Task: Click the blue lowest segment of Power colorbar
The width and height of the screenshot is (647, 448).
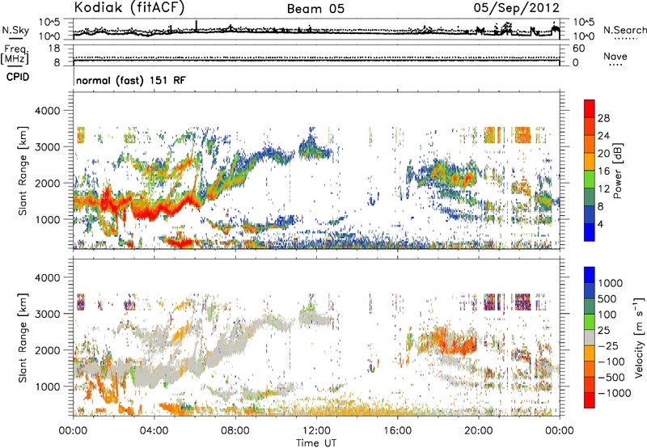Action: (x=590, y=232)
